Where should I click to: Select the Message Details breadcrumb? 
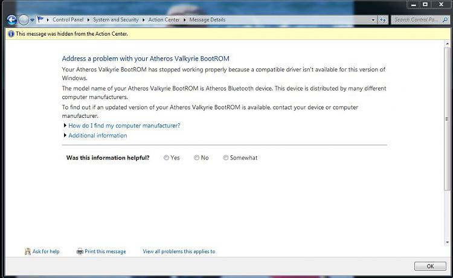click(x=207, y=20)
